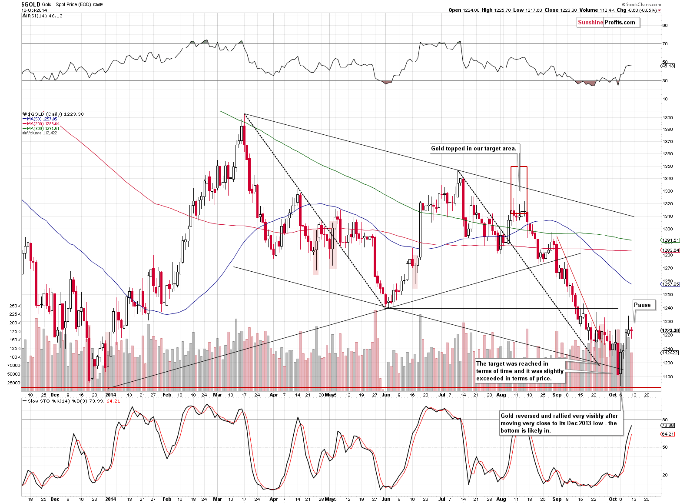Click the MA(200) 1283.64 legend entry
This screenshot has width=680, height=503.
[41, 123]
